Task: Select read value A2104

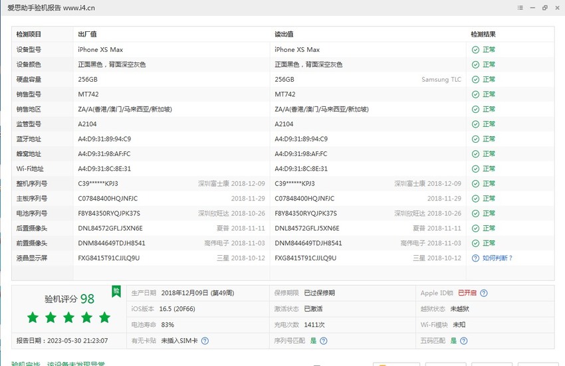Action: click(x=284, y=124)
